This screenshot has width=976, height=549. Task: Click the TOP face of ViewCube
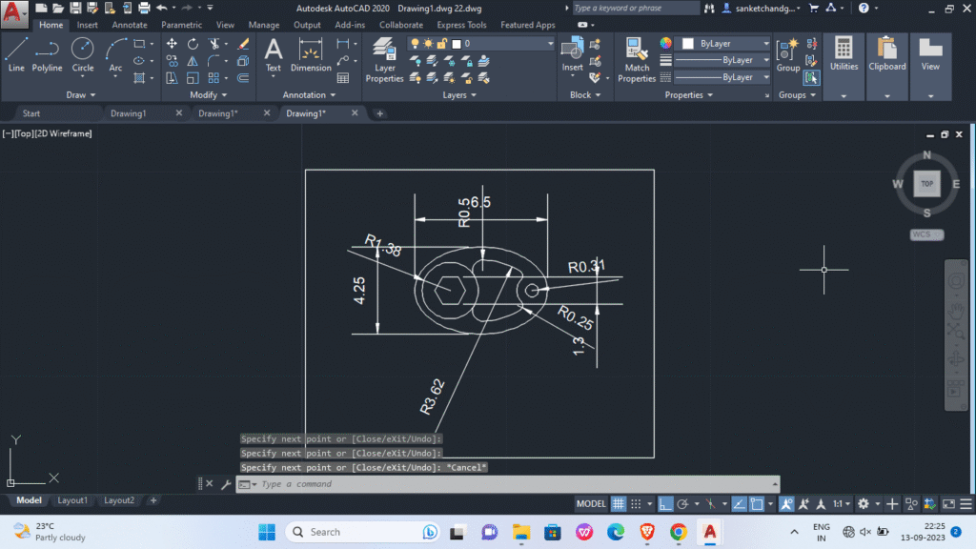(926, 184)
